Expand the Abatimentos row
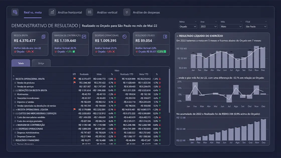The height and width of the screenshot is (158, 281). (x=15, y=94)
